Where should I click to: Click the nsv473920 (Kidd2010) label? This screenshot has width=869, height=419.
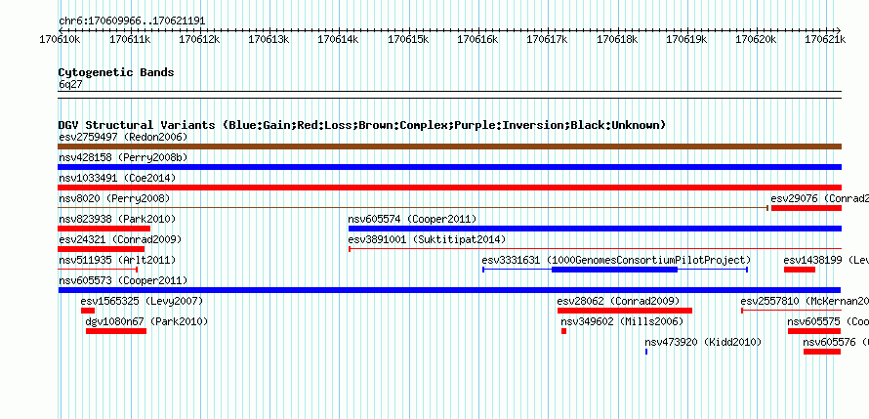click(x=703, y=342)
